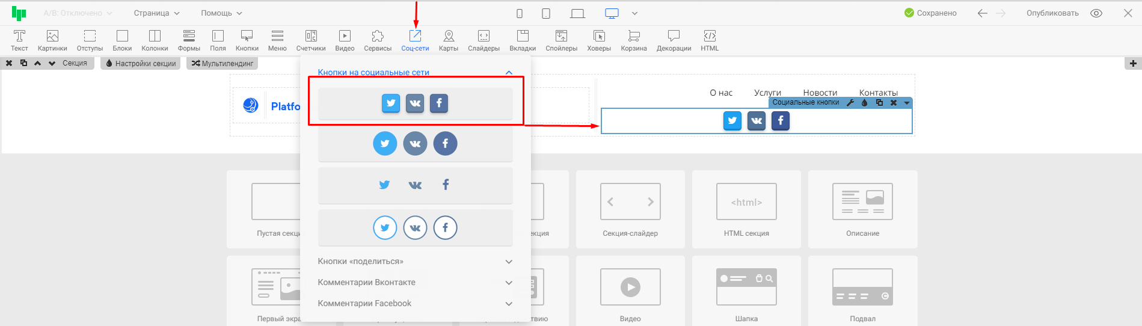Open the Страница menu
This screenshot has height=326, width=1142.
pyautogui.click(x=156, y=13)
